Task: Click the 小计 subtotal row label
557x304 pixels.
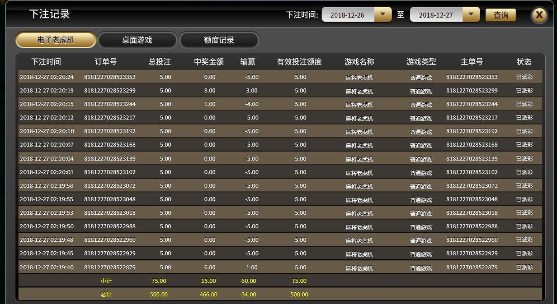Action: pos(106,281)
